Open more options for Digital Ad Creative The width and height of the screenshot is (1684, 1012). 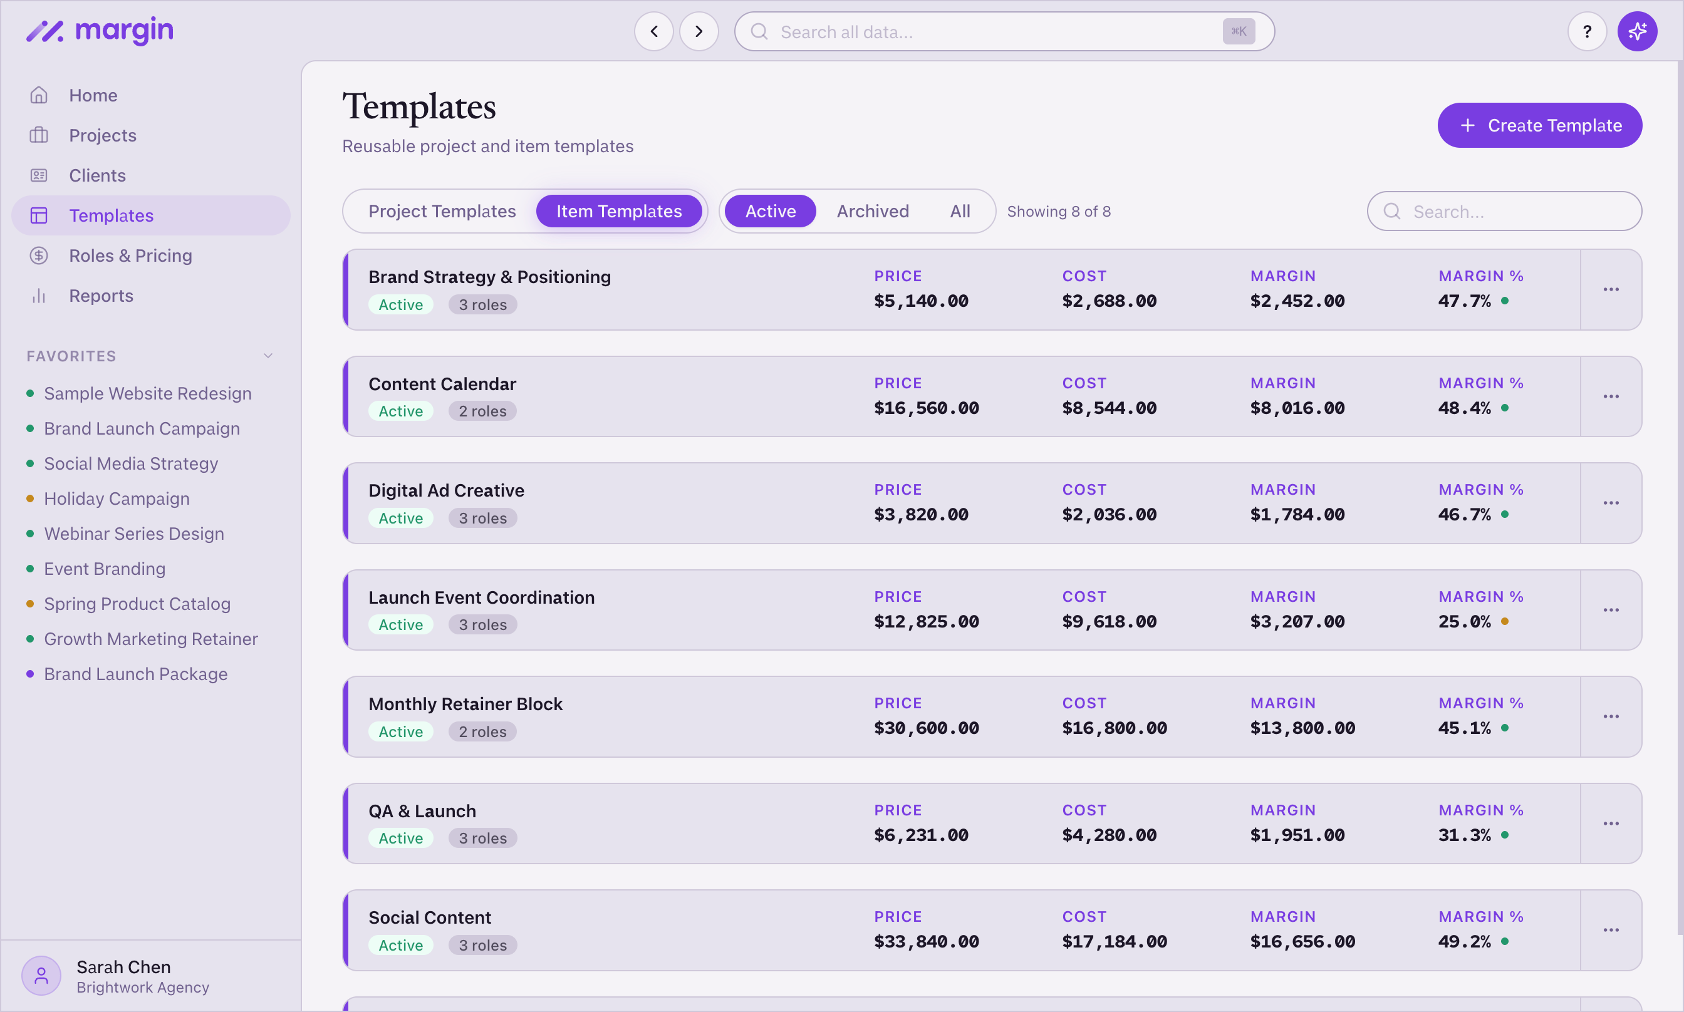point(1610,503)
